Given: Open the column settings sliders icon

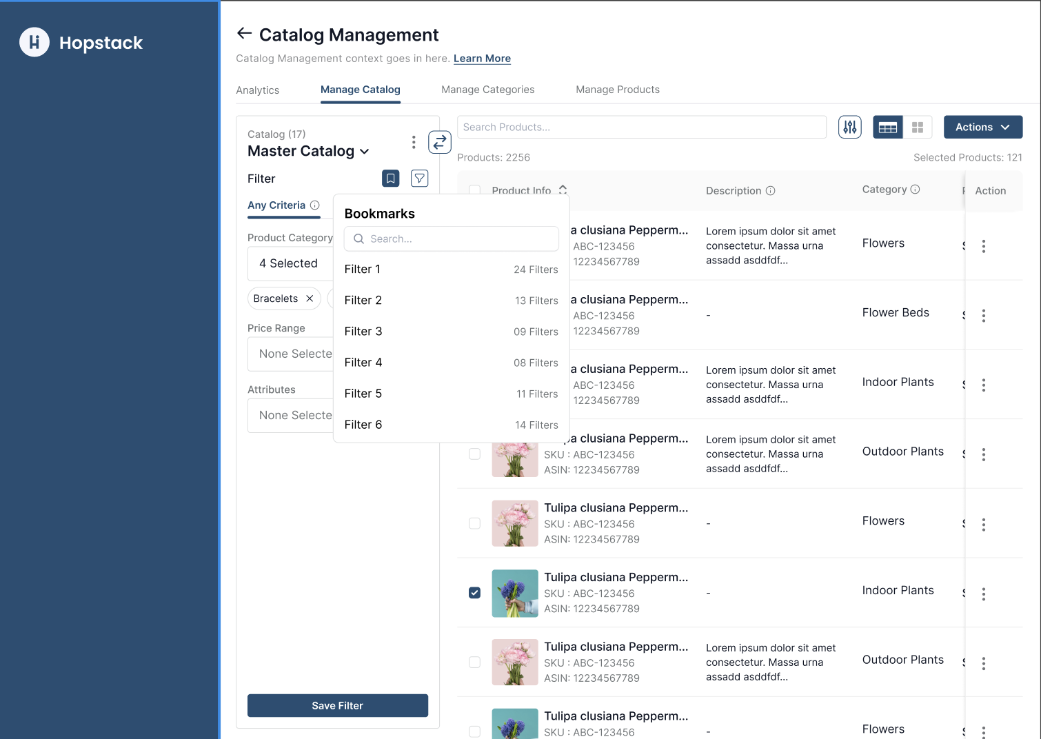Looking at the screenshot, I should pos(849,127).
